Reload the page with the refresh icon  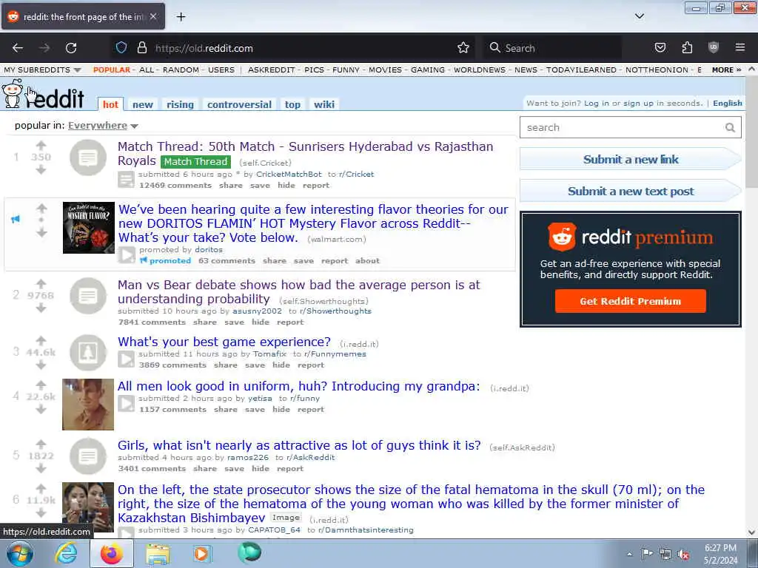pyautogui.click(x=71, y=48)
